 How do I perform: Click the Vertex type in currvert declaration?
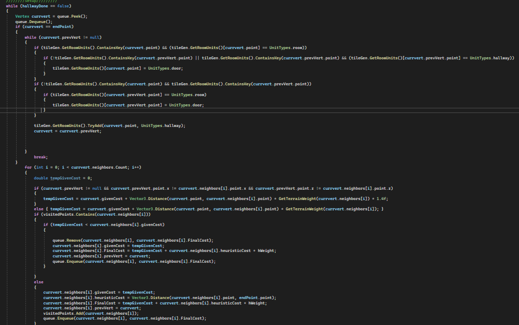[x=23, y=16]
